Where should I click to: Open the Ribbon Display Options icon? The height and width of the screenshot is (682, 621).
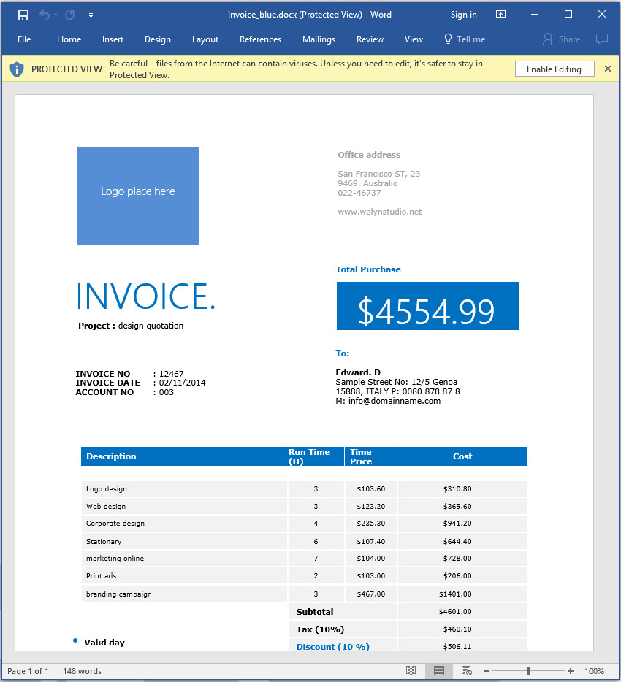501,15
